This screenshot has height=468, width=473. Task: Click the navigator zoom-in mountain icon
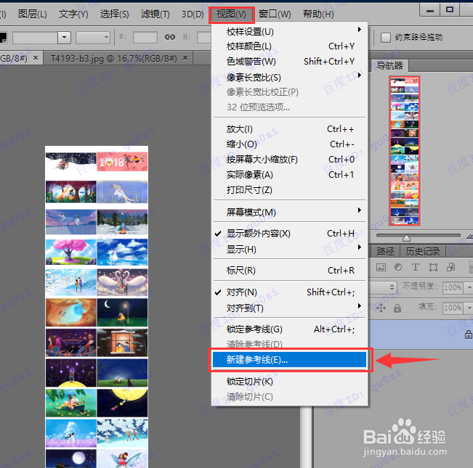pos(469,237)
